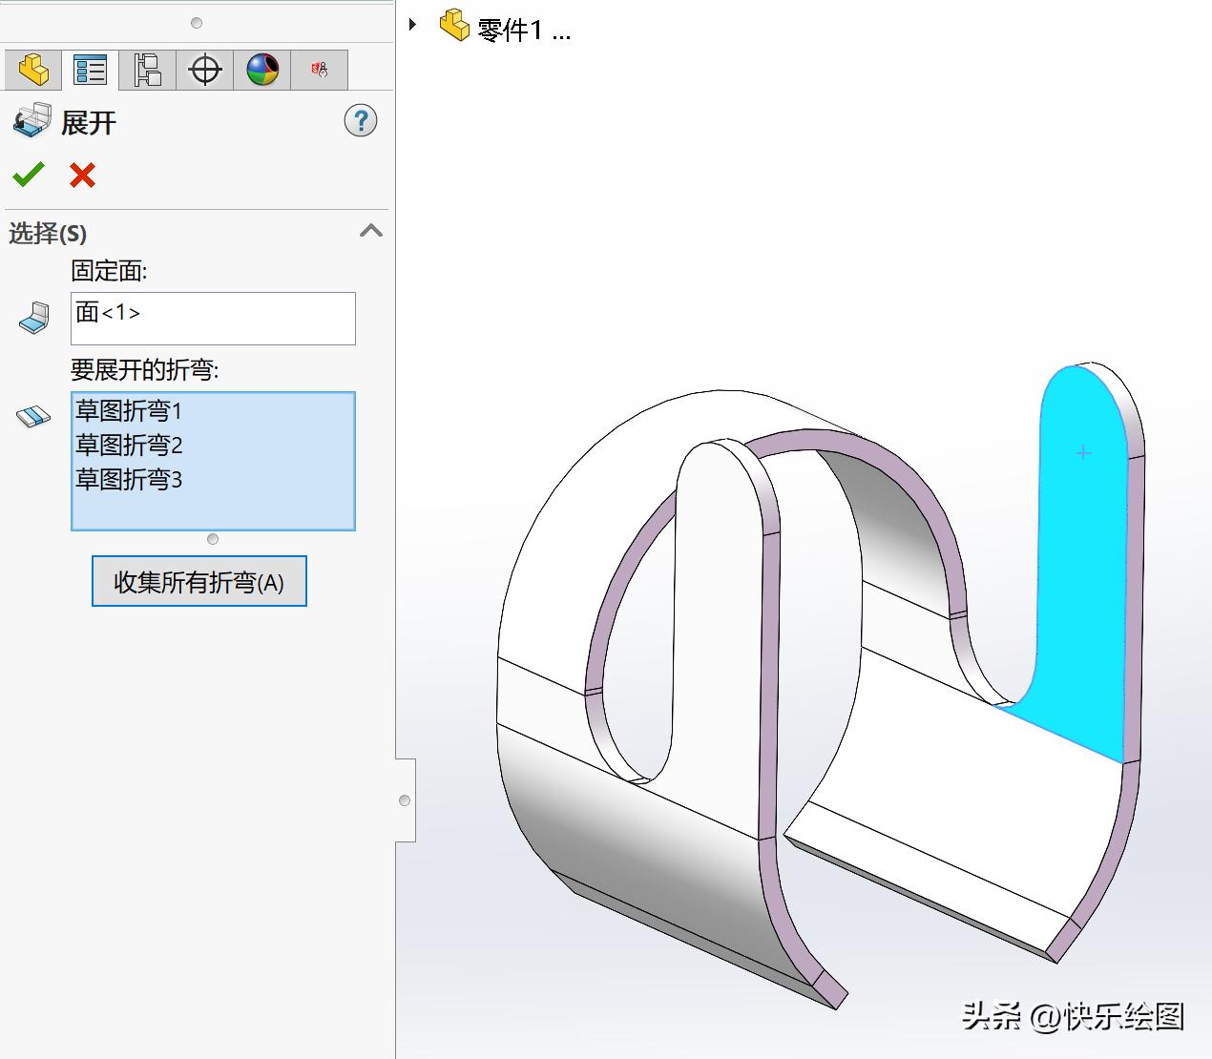Click the 零件1 part icon
The image size is (1212, 1059).
click(454, 26)
